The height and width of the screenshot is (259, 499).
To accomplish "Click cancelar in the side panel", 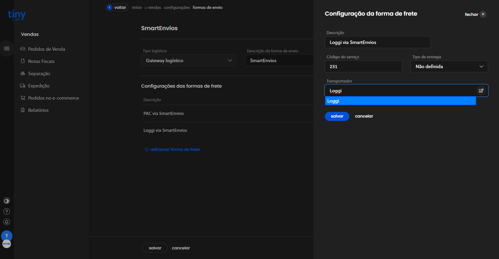I will 364,116.
